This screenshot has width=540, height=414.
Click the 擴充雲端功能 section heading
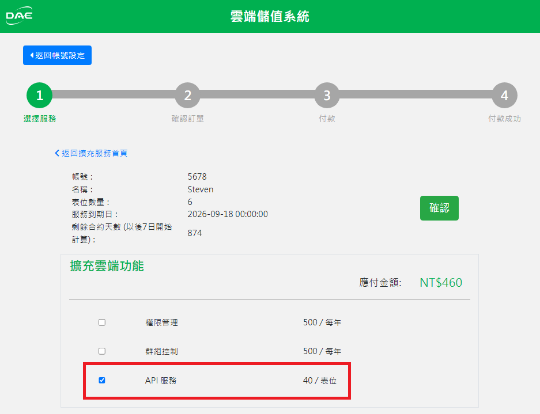(107, 266)
